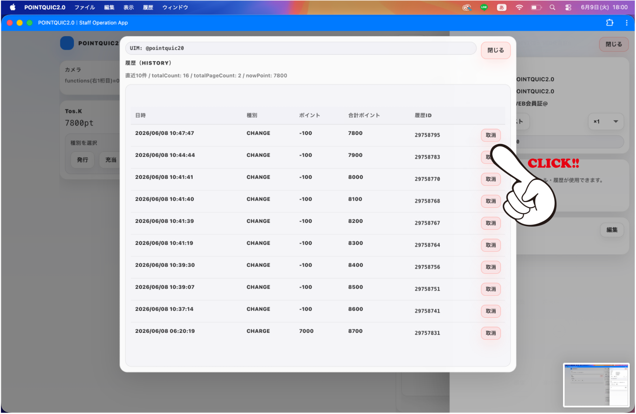Image resolution: width=636 pixels, height=414 pixels.
Task: Click the 日時 column header
Action: (141, 115)
